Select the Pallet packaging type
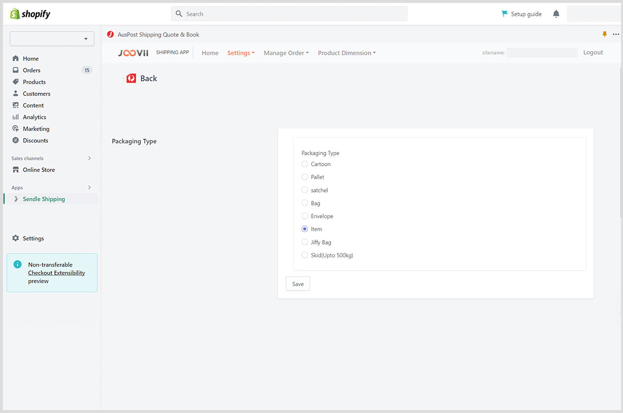Viewport: 623px width, 413px height. click(x=304, y=177)
